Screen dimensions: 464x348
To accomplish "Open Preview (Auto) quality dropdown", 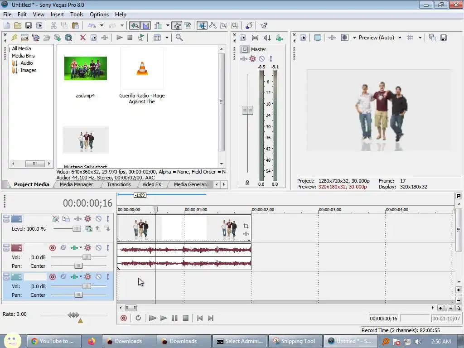I will point(400,38).
